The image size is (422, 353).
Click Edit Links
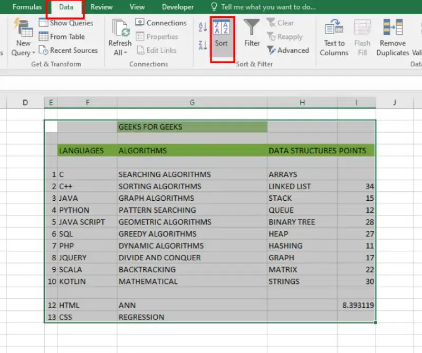pos(156,50)
